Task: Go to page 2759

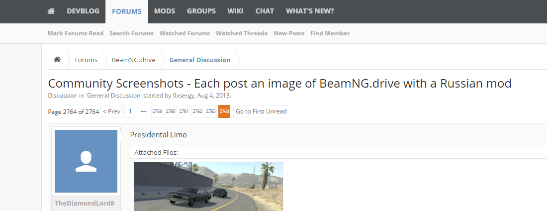Action: point(157,111)
